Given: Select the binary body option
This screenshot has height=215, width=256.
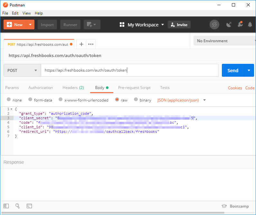Looking at the screenshot, I should click(x=136, y=99).
